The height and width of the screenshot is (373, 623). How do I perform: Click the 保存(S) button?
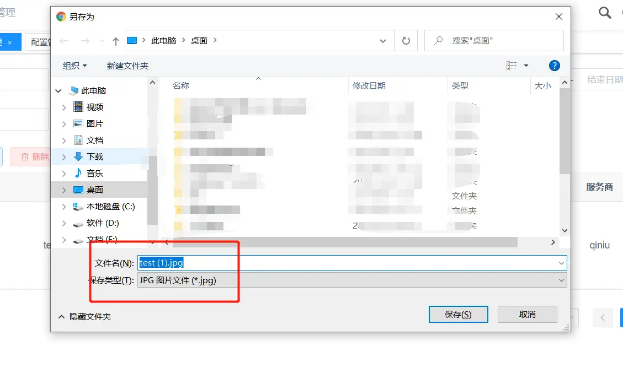coord(458,314)
